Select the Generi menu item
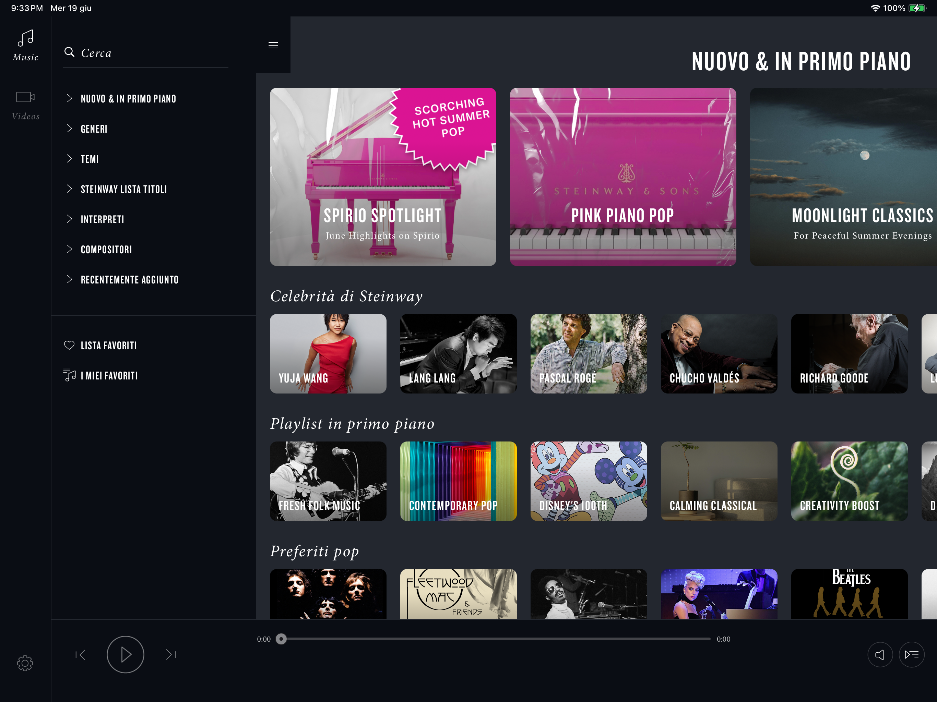The width and height of the screenshot is (937, 702). click(x=94, y=129)
